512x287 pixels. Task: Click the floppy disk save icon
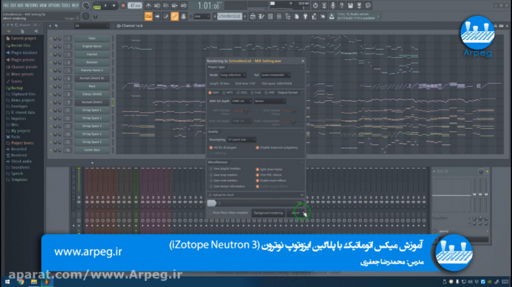[x=350, y=6]
